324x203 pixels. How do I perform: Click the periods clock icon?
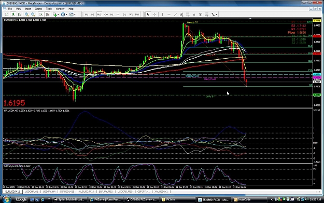pyautogui.click(x=63, y=15)
